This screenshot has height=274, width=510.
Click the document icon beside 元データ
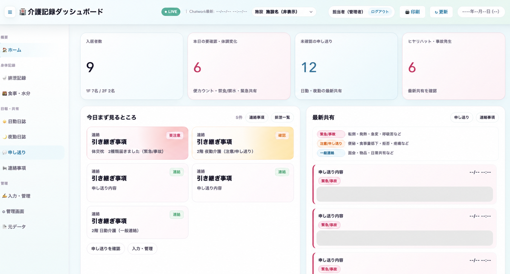click(x=4, y=227)
